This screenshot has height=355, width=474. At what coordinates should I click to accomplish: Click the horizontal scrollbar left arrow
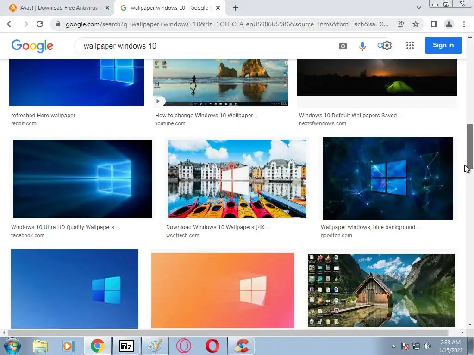coord(4,332)
